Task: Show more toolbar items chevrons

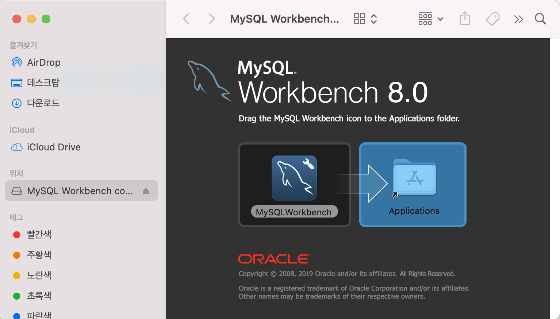Action: click(x=518, y=19)
